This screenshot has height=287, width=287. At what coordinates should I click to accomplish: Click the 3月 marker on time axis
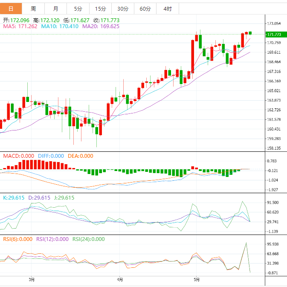point(32,280)
